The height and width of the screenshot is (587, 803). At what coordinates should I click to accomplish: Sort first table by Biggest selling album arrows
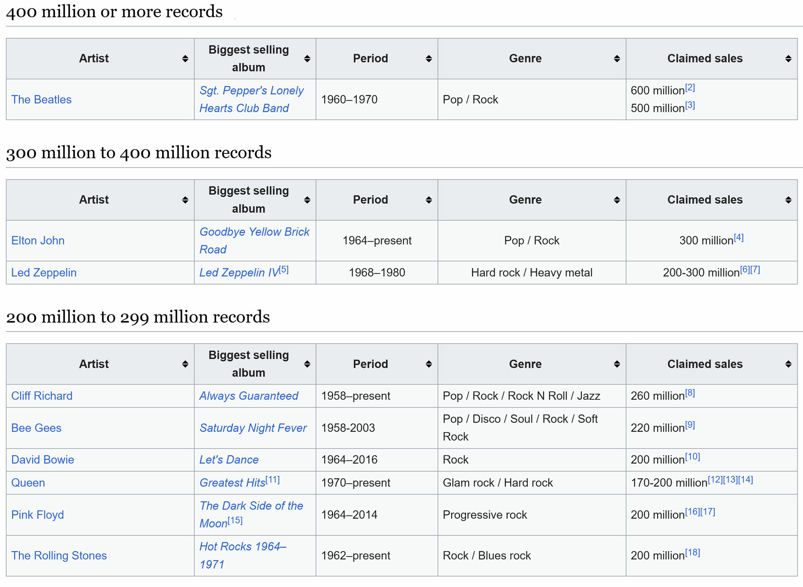pos(307,59)
